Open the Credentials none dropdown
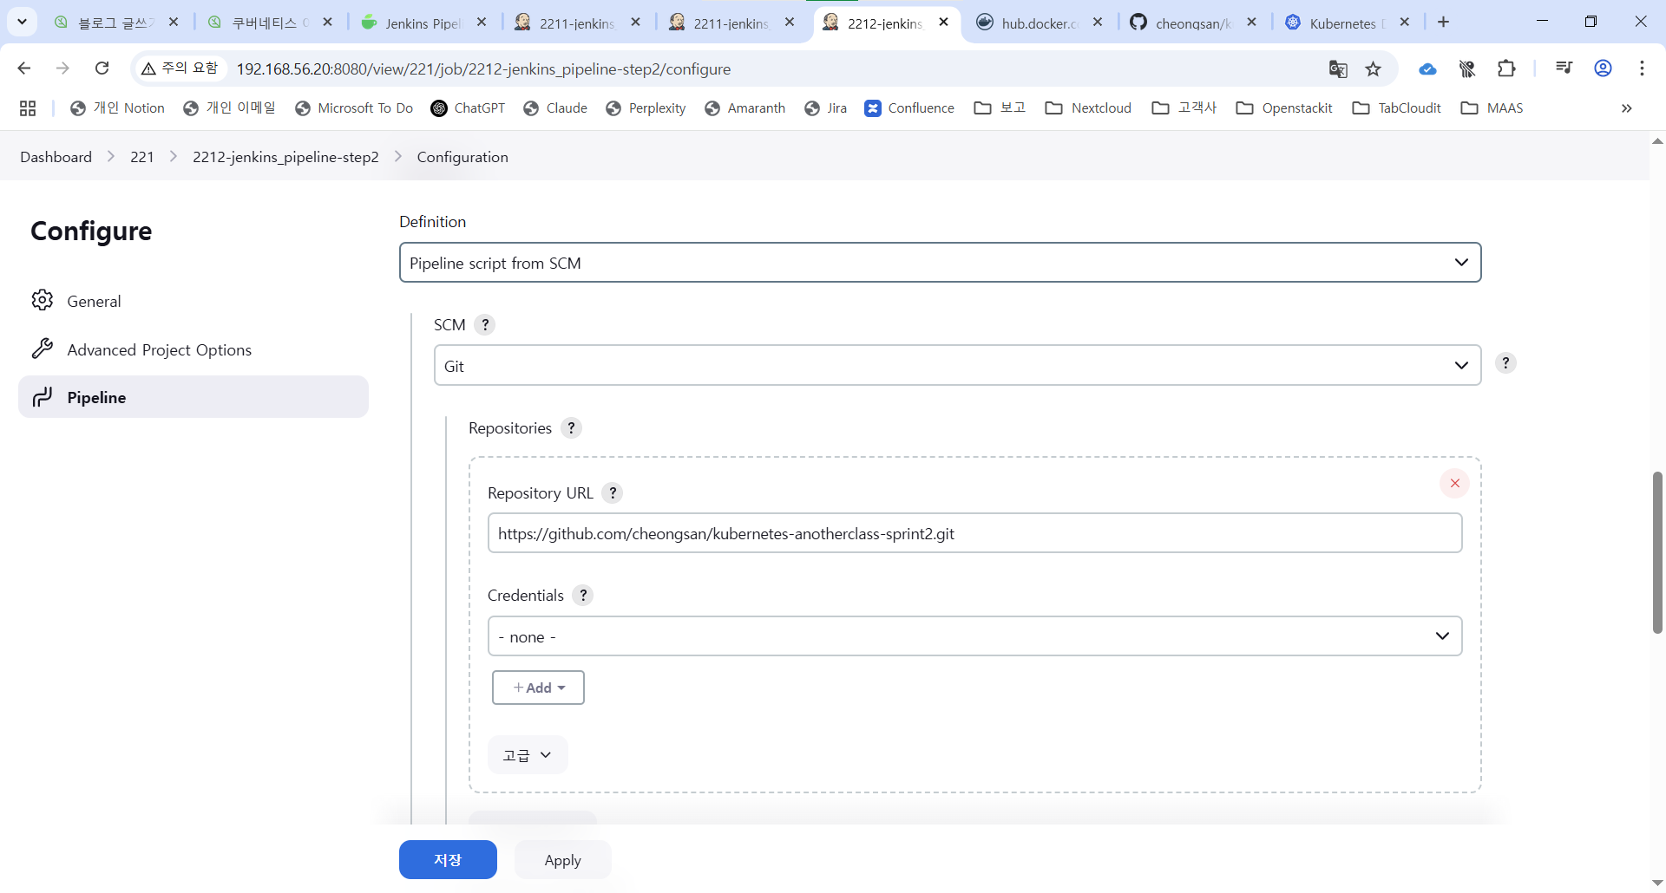This screenshot has height=893, width=1666. [x=974, y=636]
